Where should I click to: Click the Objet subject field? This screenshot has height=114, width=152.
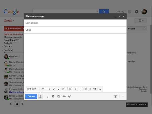pyautogui.click(x=75, y=30)
